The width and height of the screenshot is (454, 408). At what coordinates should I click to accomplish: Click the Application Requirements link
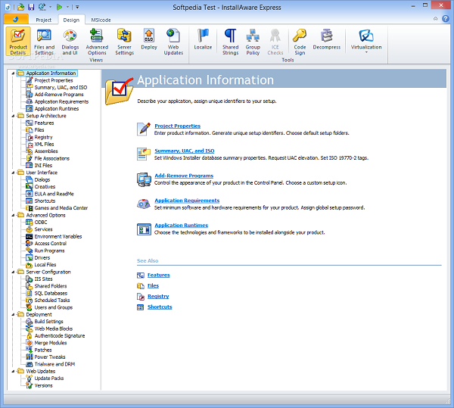pos(186,201)
